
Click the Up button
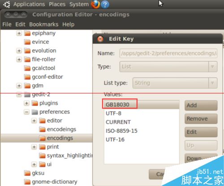pyautogui.click(x=201, y=145)
